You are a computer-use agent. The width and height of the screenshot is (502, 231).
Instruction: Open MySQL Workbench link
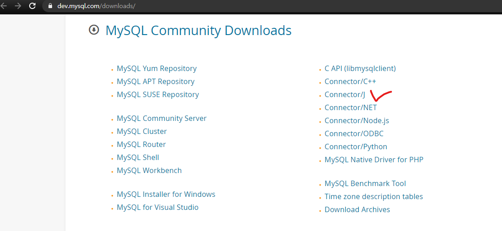coord(149,171)
